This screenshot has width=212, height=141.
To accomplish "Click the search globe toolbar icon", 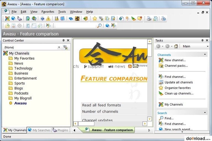I will 13,19.
